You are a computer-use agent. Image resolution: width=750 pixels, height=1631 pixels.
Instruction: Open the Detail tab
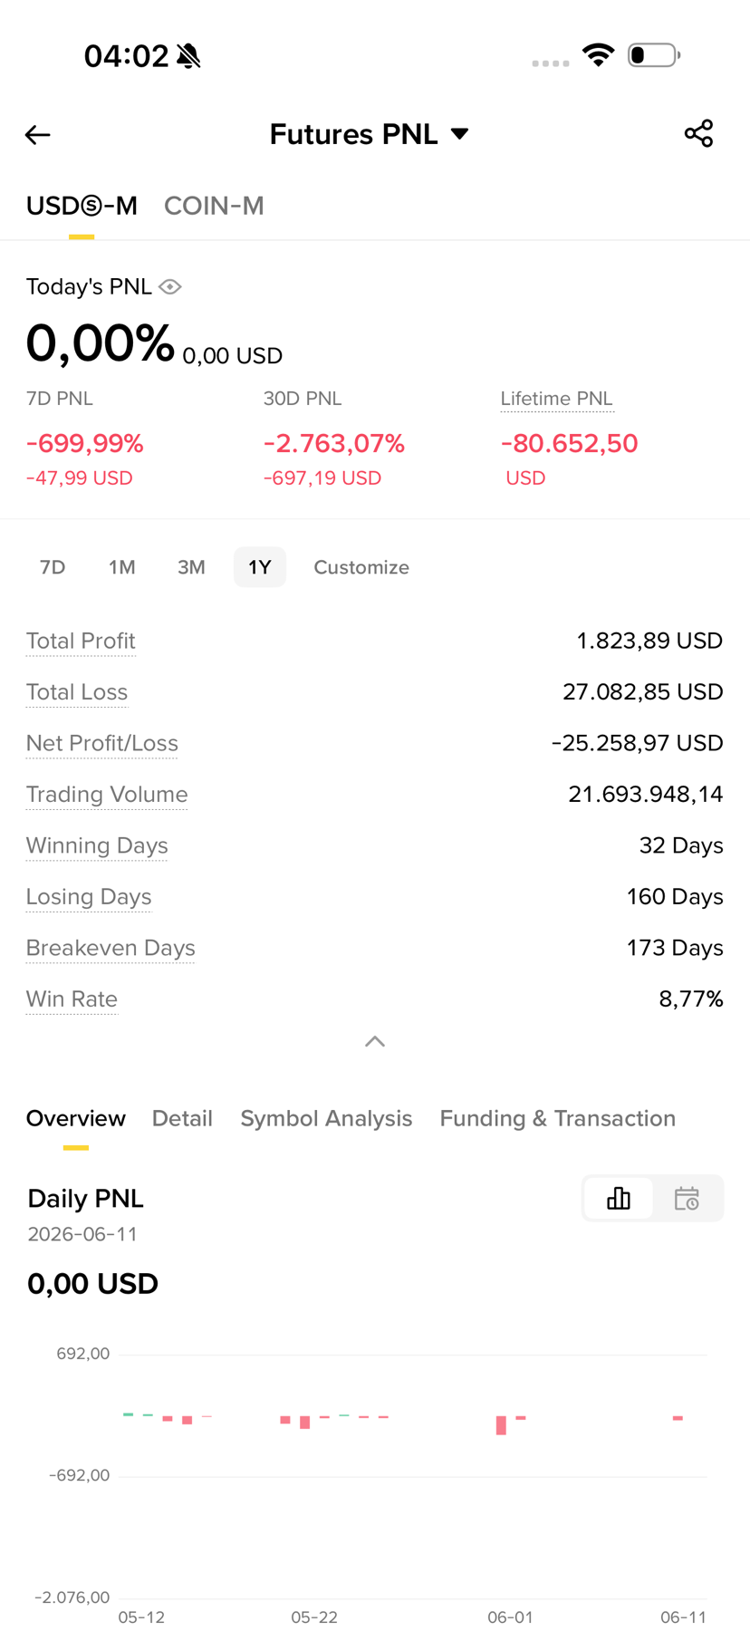tap(182, 1118)
